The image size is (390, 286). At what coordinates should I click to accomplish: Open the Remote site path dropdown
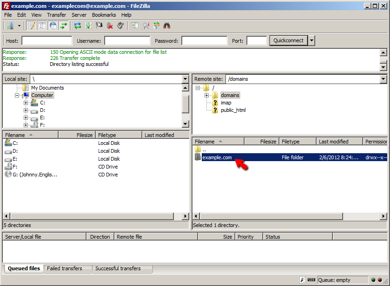(383, 79)
